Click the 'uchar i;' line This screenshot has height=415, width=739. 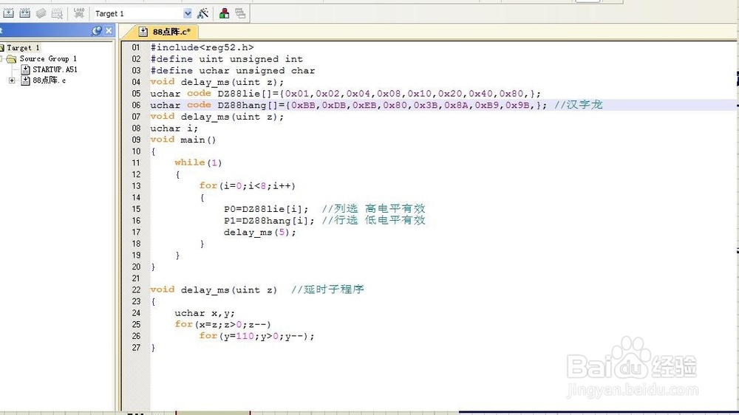(x=174, y=128)
